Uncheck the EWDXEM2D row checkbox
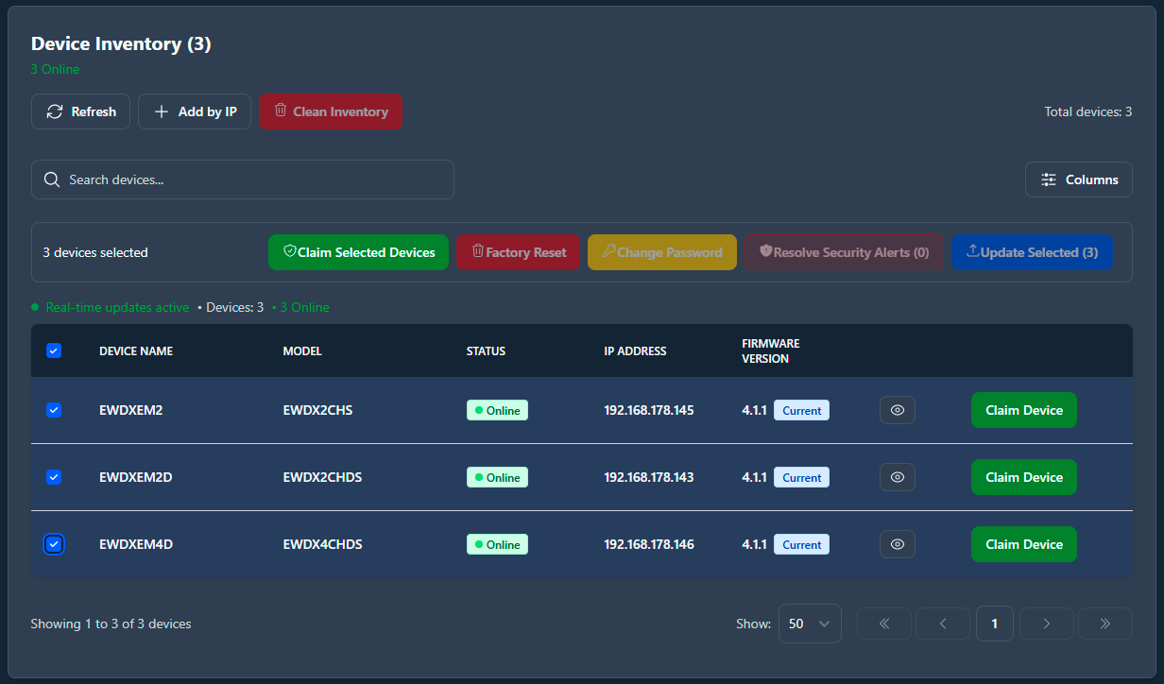Viewport: 1164px width, 684px height. (54, 477)
